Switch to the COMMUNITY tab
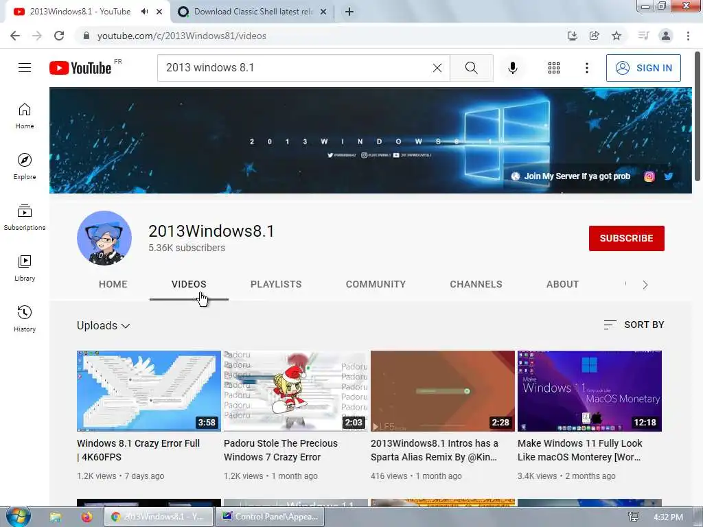The image size is (703, 527). (376, 284)
